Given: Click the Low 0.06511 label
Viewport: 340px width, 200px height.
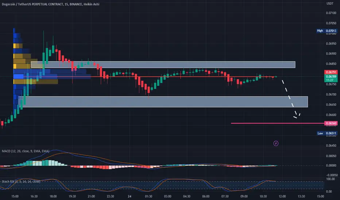Looking at the screenshot, I should point(327,133).
